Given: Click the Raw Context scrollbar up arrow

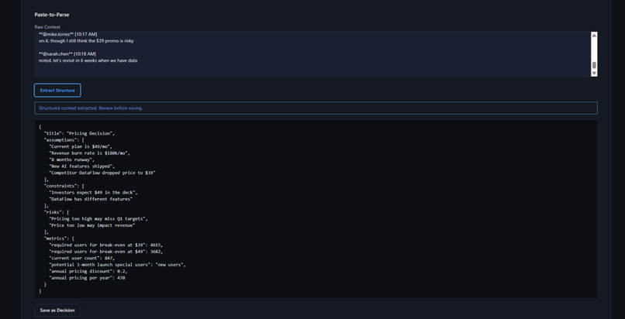Looking at the screenshot, I should 594,35.
